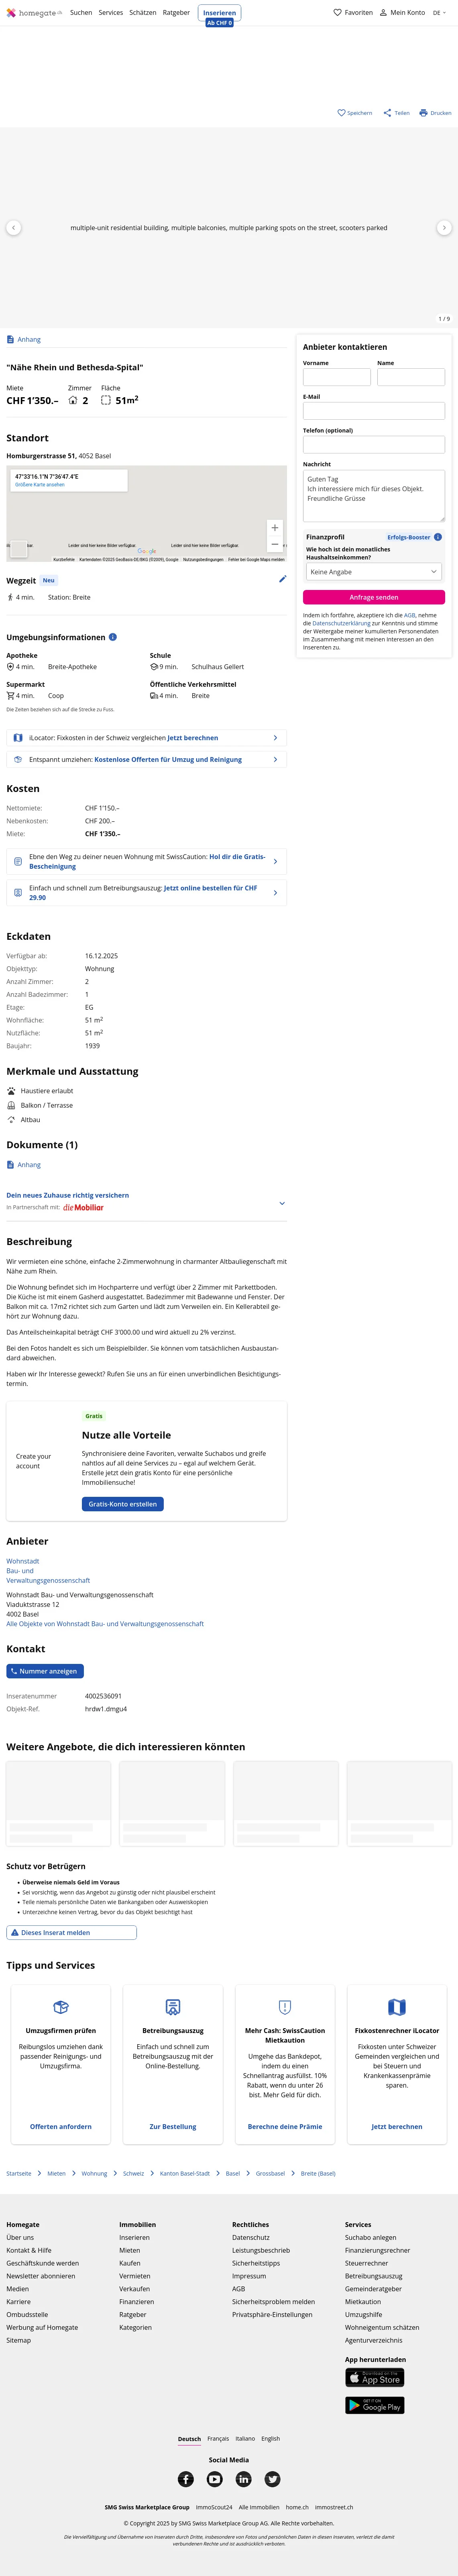Image resolution: width=458 pixels, height=2576 pixels.
Task: Expand the 'Dein neues Zuhause richtig versichern' section
Action: [x=282, y=1203]
